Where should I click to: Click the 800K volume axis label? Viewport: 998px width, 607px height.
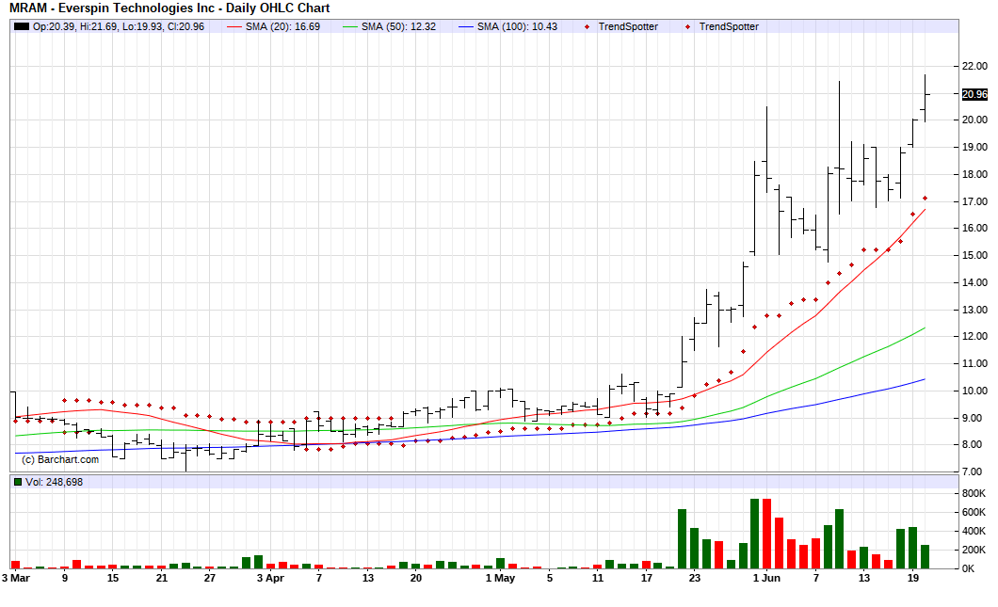click(x=974, y=494)
